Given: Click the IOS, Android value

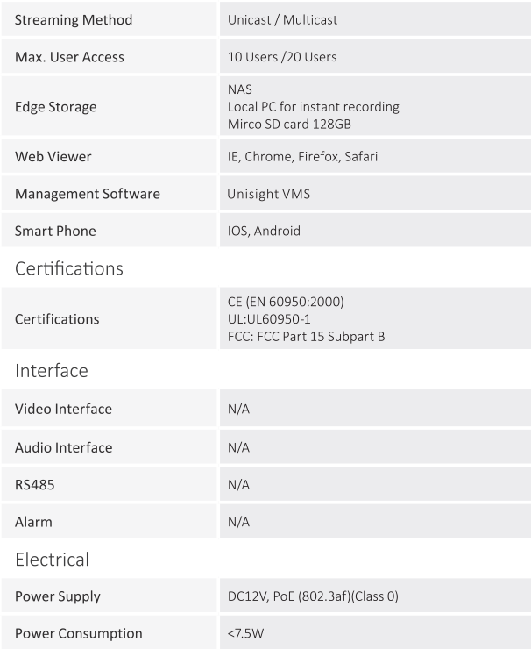Looking at the screenshot, I should click(264, 231).
